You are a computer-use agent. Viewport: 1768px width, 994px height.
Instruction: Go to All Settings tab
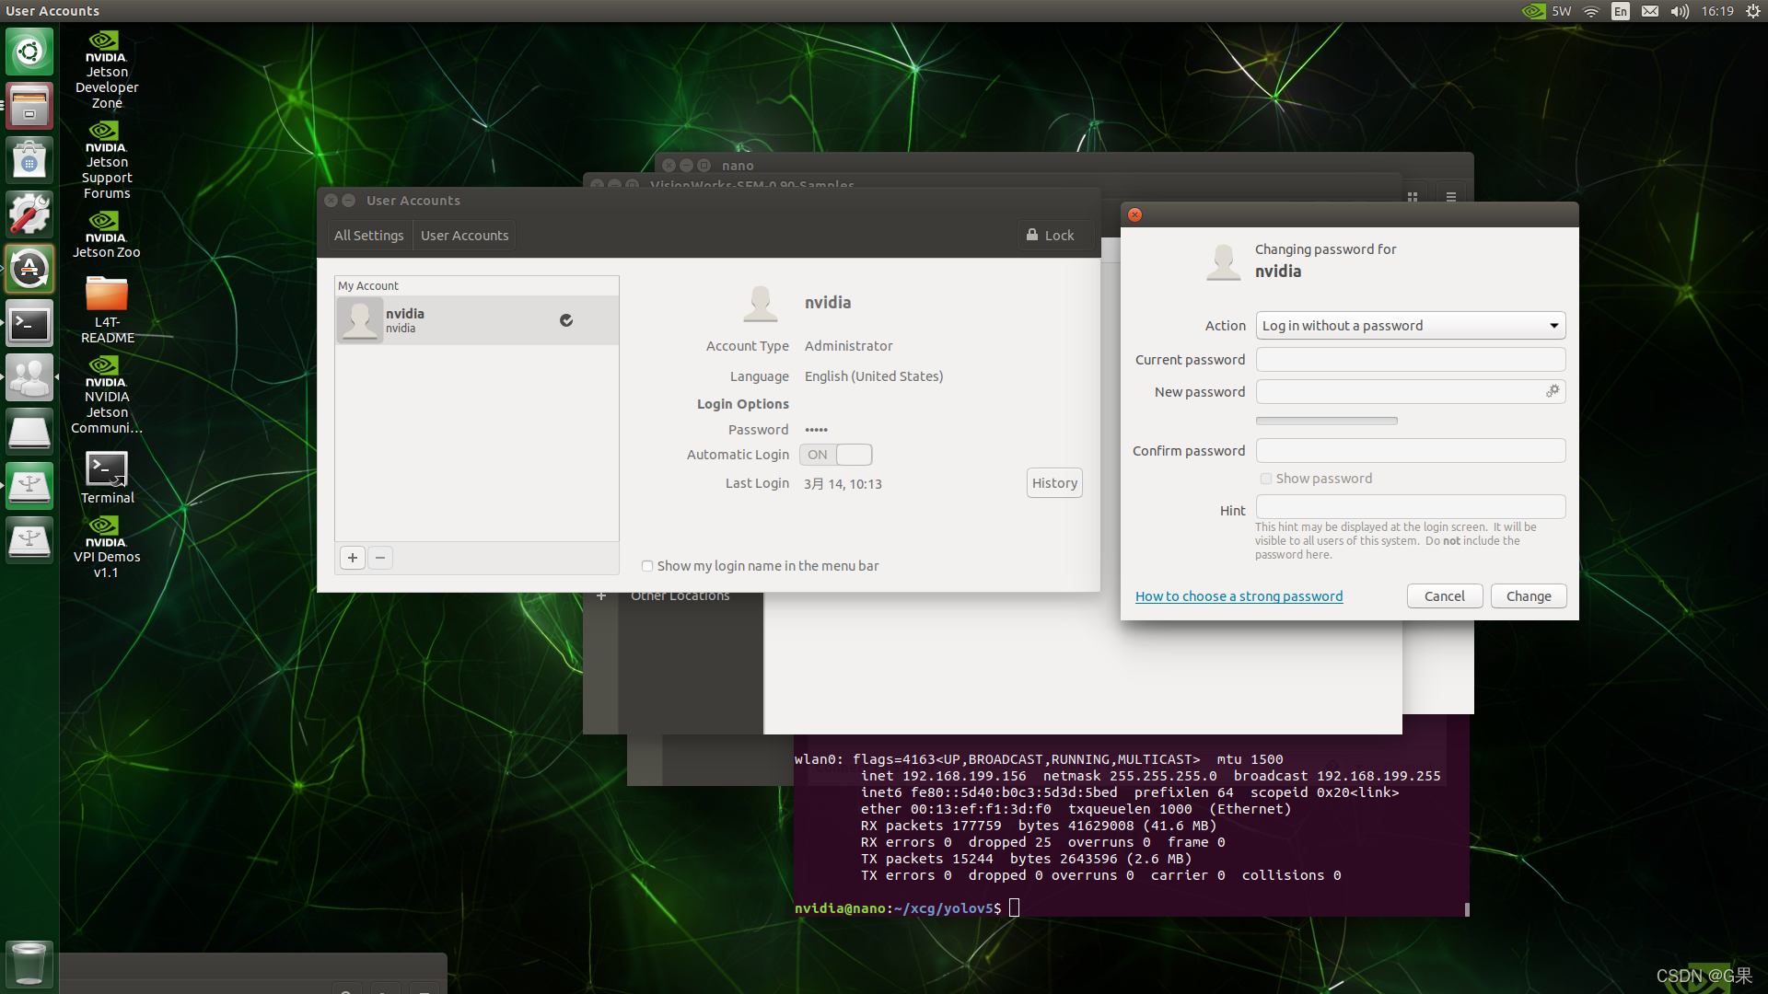point(368,236)
